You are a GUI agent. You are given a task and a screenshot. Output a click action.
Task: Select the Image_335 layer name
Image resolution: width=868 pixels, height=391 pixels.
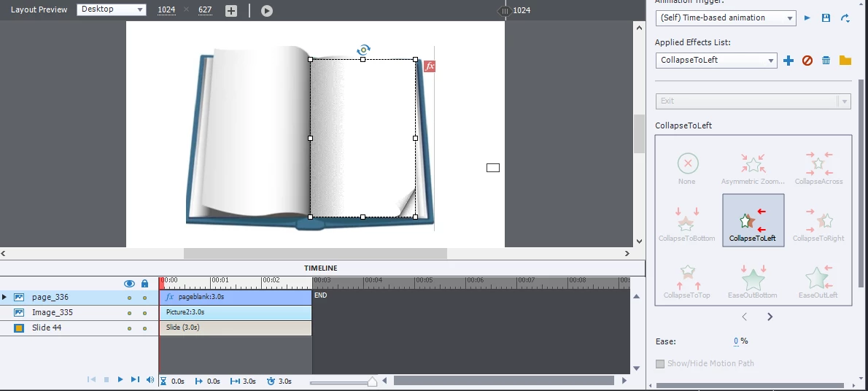coord(53,312)
